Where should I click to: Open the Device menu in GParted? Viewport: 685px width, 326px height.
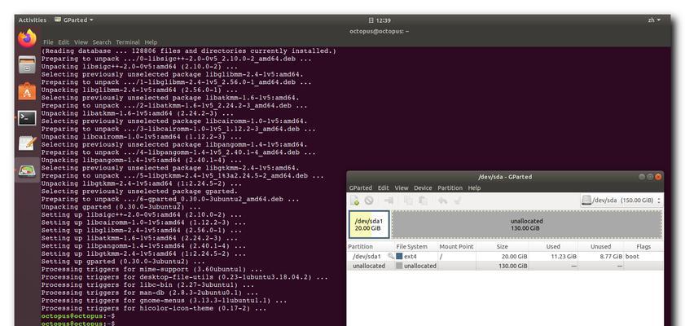coord(423,188)
